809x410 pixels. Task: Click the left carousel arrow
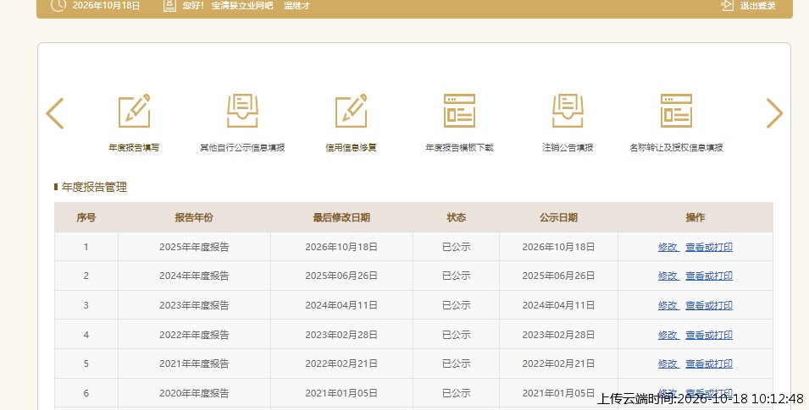pyautogui.click(x=55, y=113)
